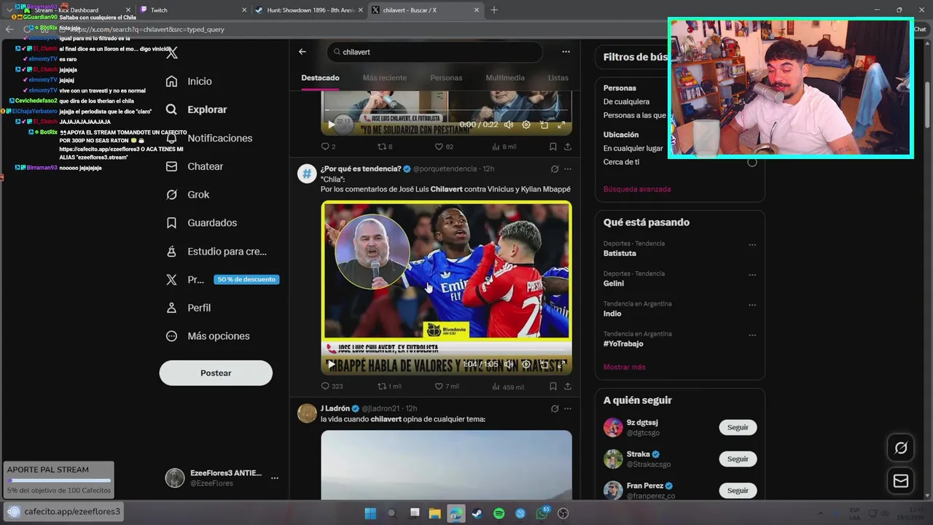Screen dimensions: 933x525
Task: Open the Inicio home icon
Action: click(171, 81)
